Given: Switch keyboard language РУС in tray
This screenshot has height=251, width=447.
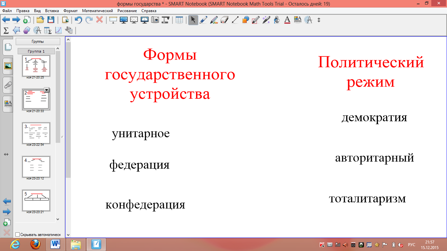Looking at the screenshot, I should click(x=412, y=244).
